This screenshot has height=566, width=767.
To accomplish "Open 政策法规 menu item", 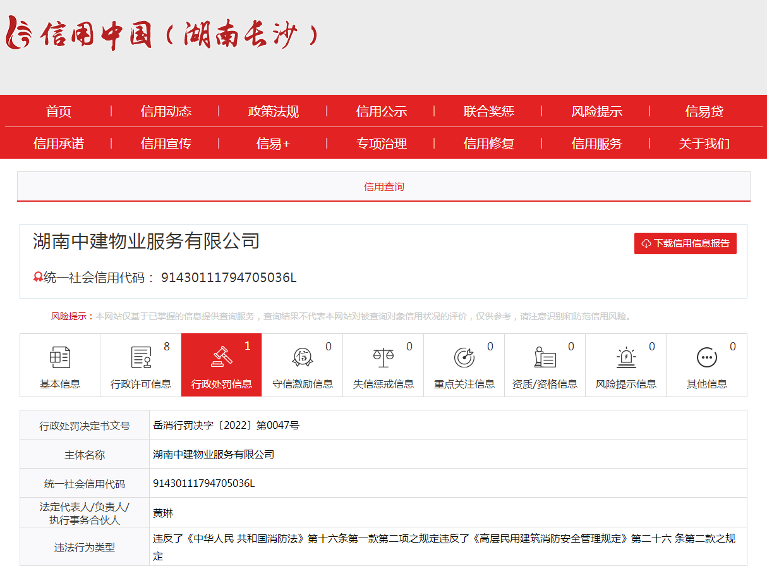I will [x=274, y=111].
